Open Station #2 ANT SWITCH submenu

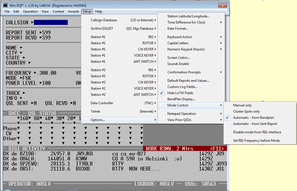[x=119, y=95]
